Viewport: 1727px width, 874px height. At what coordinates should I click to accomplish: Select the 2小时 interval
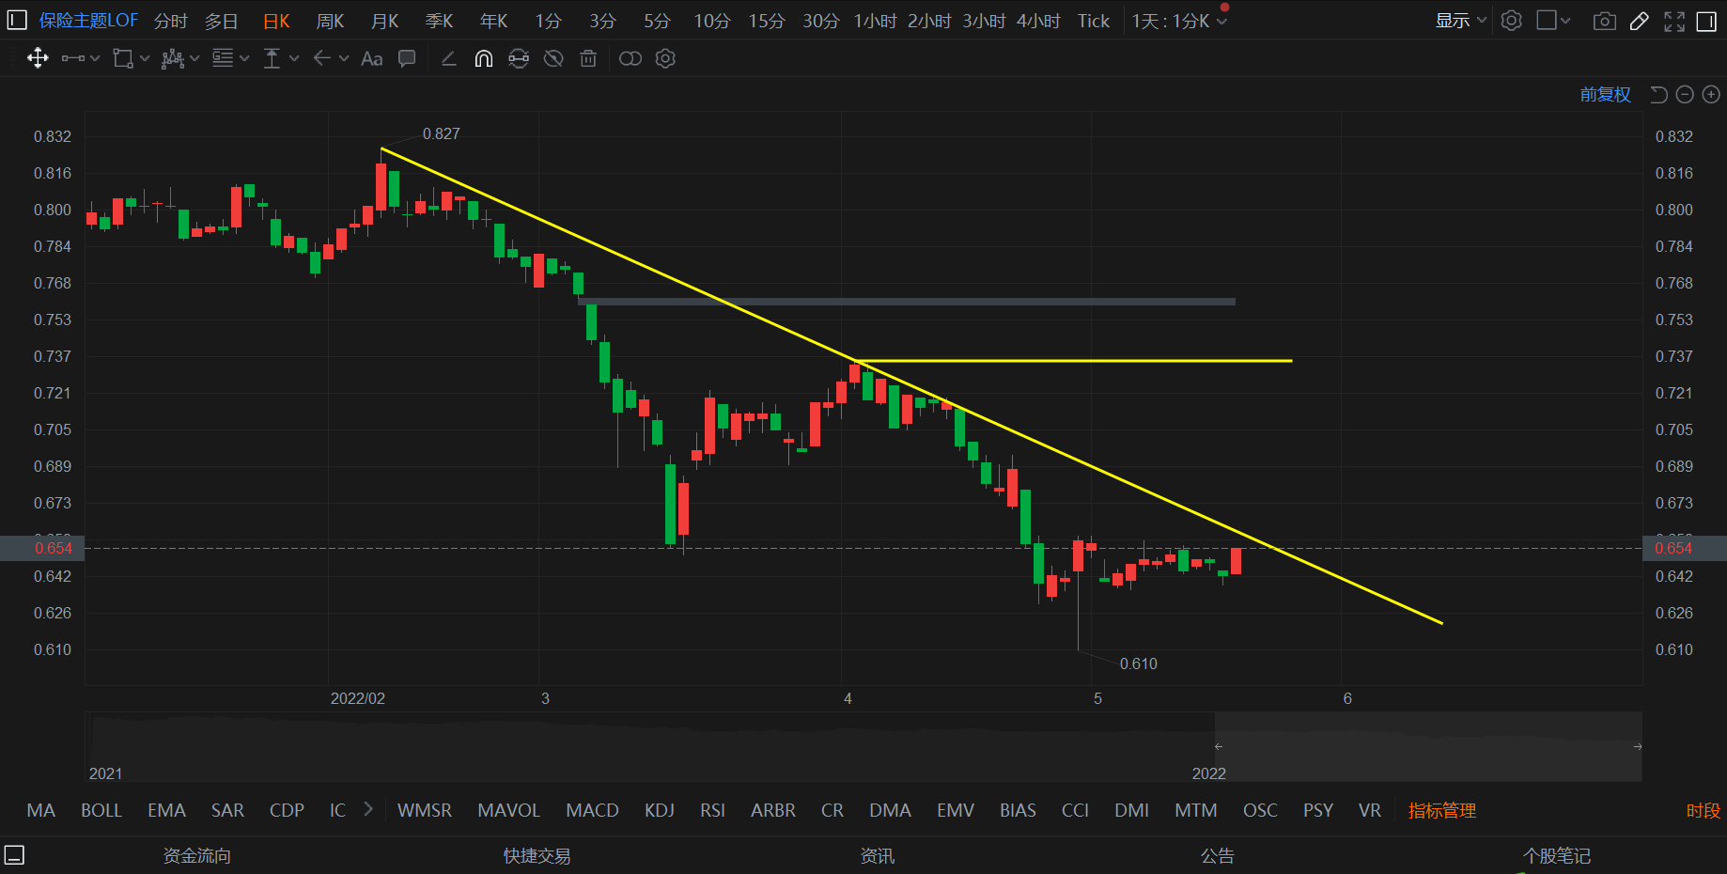[x=929, y=21]
